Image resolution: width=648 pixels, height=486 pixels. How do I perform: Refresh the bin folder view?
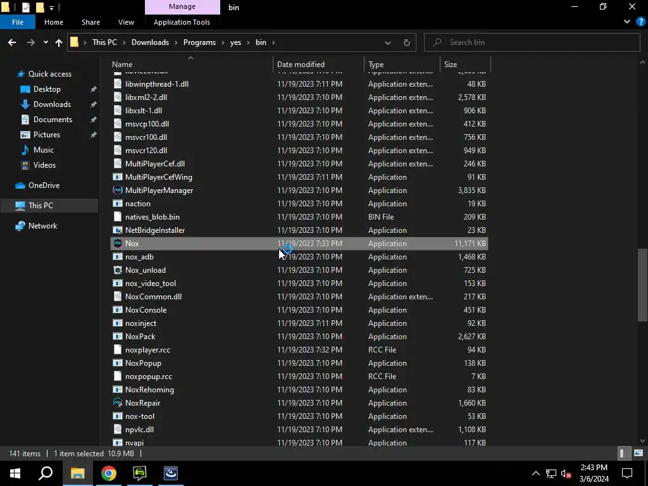[x=407, y=42]
